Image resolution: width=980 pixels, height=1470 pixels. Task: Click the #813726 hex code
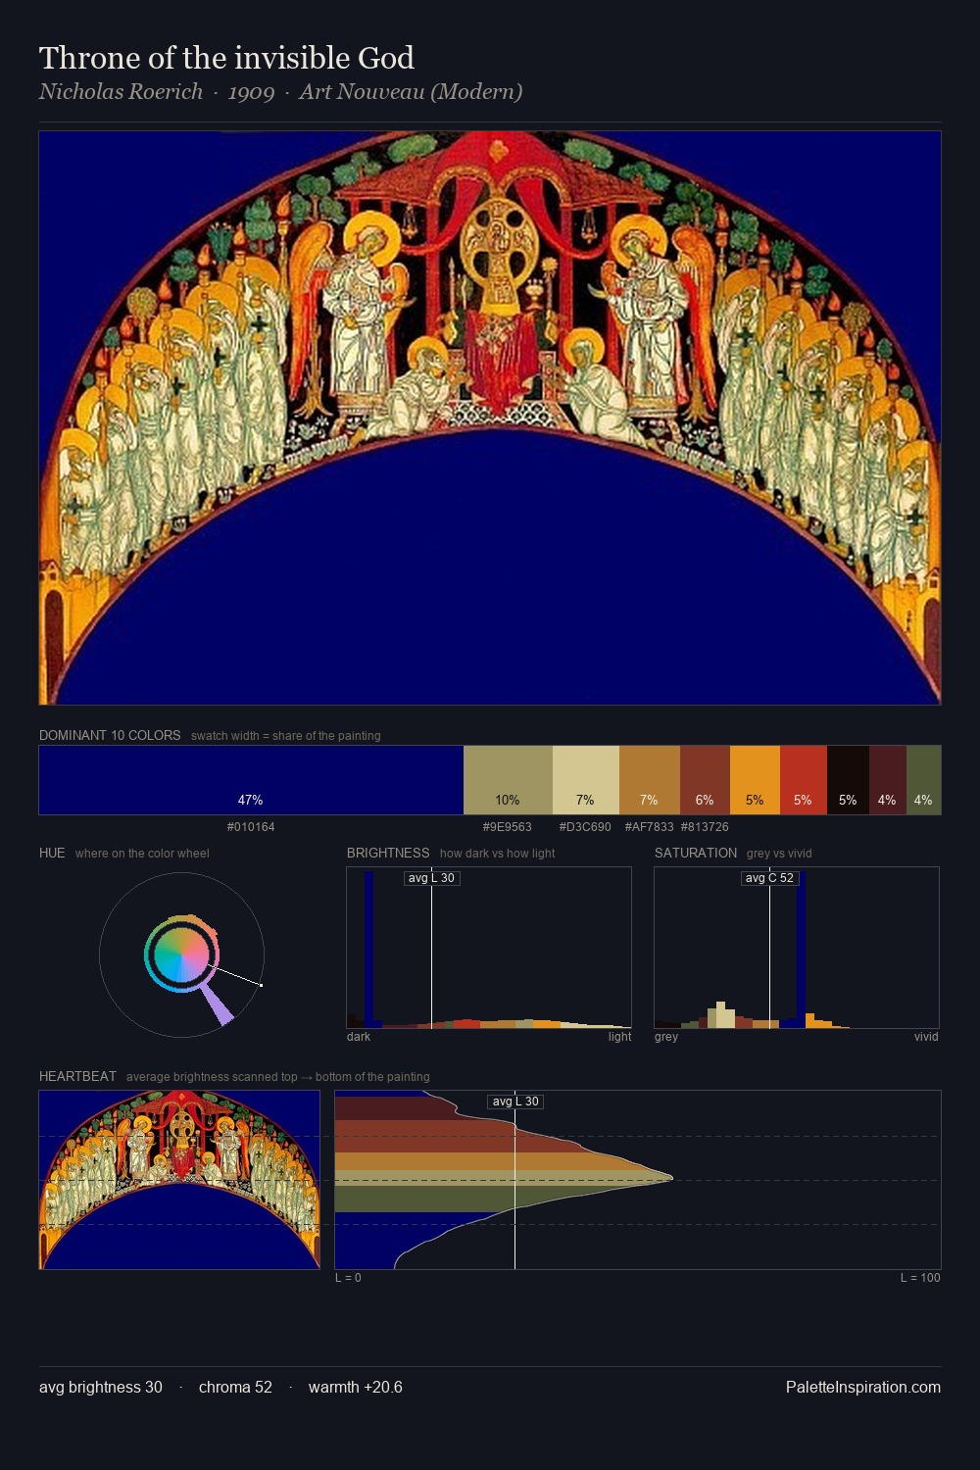(x=705, y=827)
